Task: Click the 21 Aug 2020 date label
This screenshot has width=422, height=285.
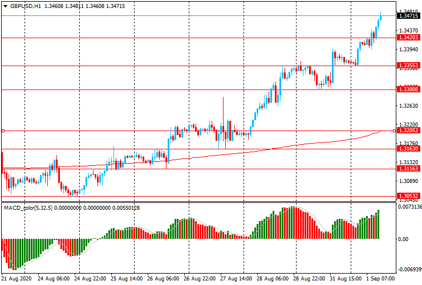Action: pos(17,278)
